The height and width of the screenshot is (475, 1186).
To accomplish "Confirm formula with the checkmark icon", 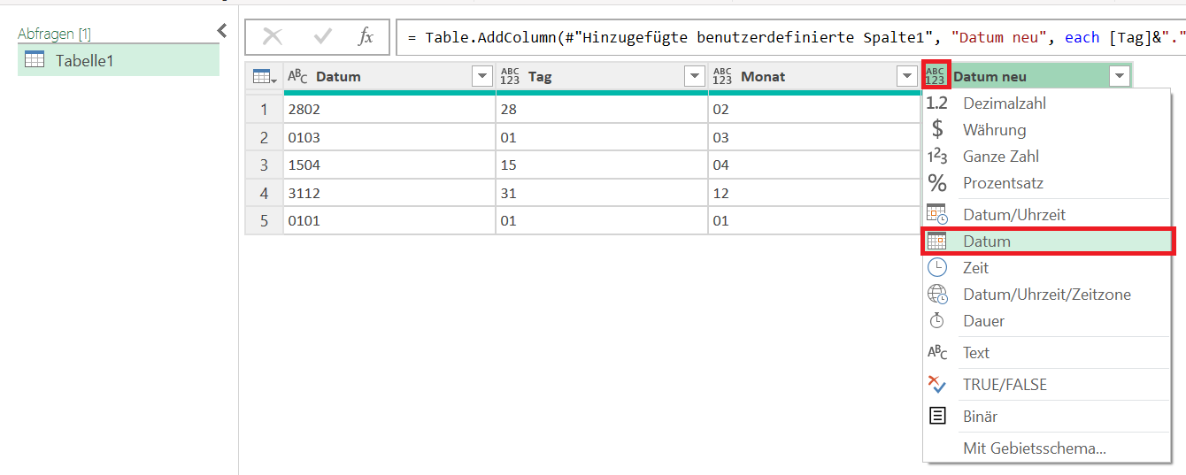I will [x=323, y=36].
